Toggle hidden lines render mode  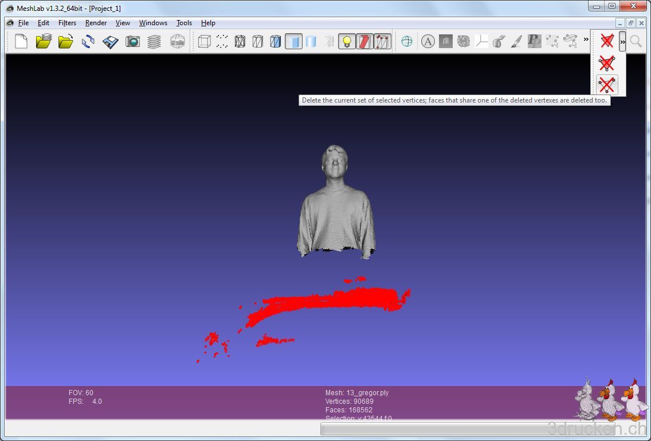[258, 41]
